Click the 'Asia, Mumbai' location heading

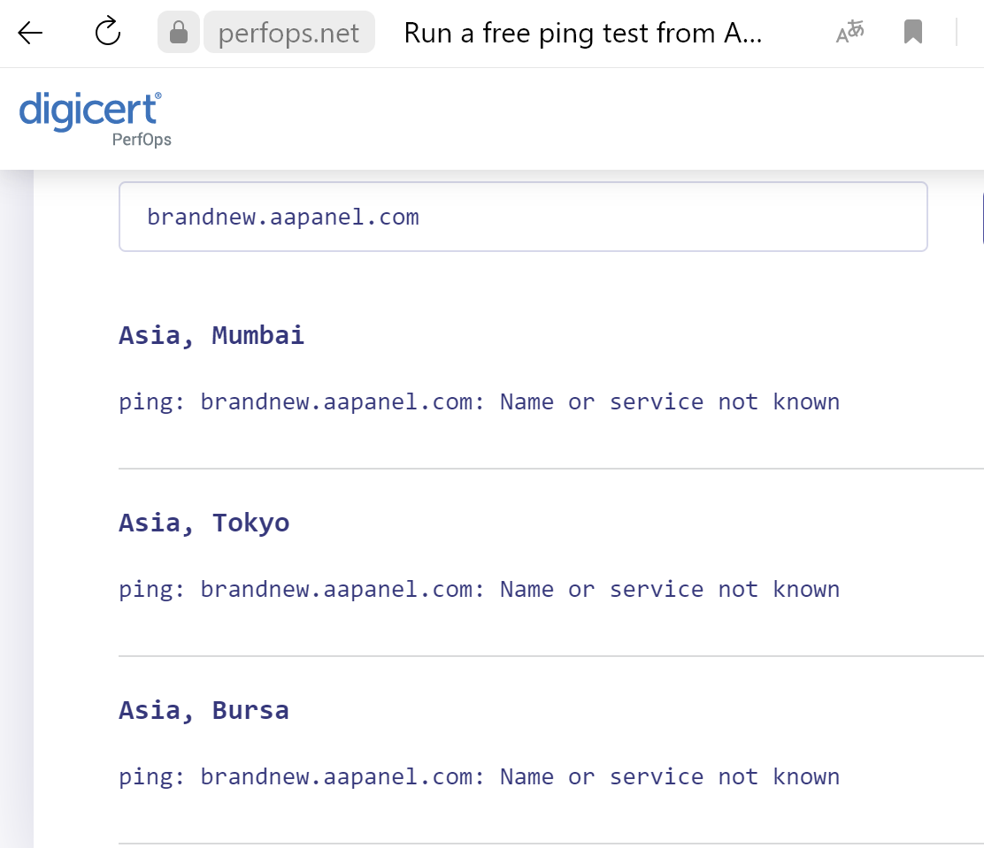(211, 335)
